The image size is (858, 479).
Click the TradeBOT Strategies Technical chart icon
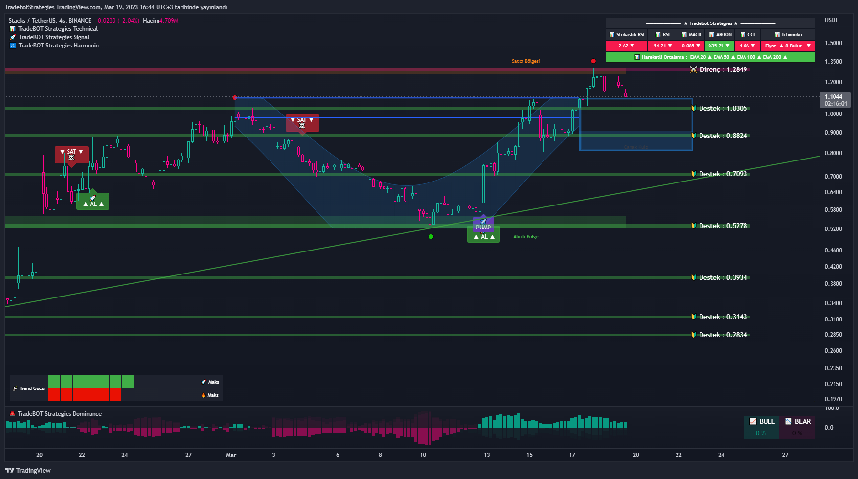pos(13,29)
